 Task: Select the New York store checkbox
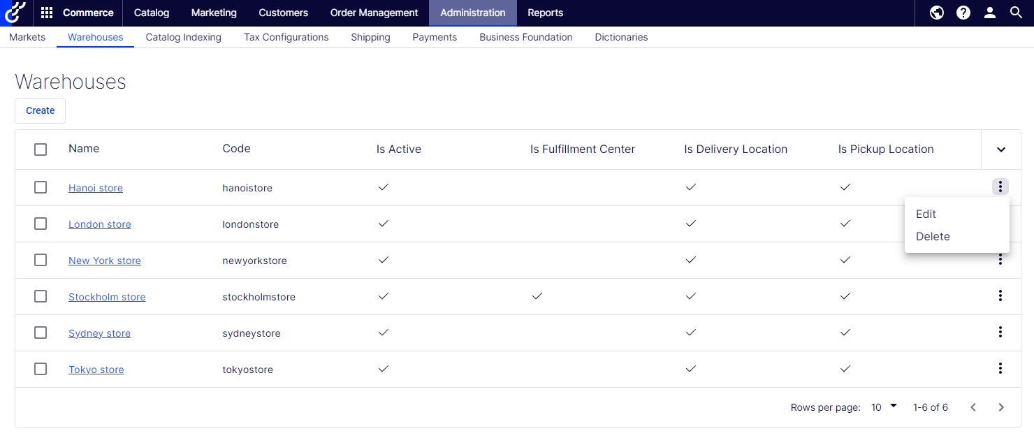click(x=40, y=259)
